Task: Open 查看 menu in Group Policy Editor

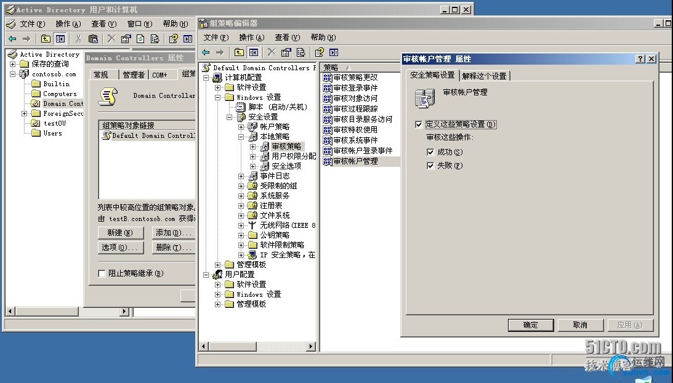Action: click(287, 38)
